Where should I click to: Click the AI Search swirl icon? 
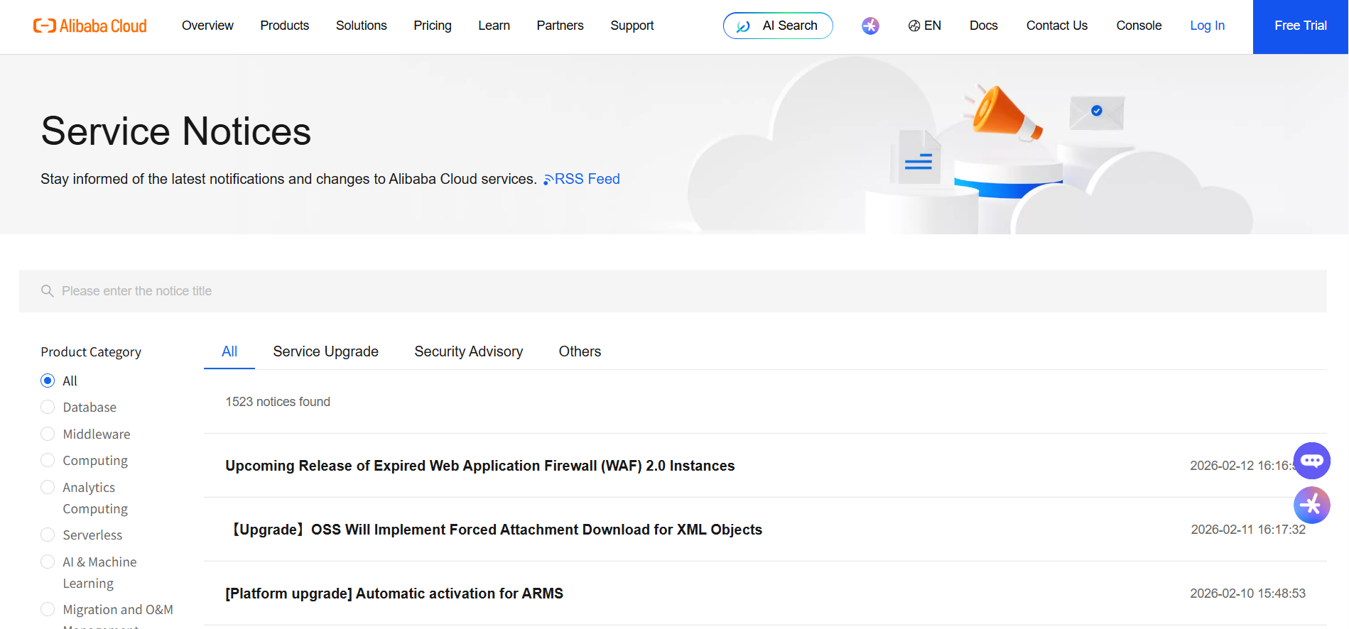coord(743,26)
